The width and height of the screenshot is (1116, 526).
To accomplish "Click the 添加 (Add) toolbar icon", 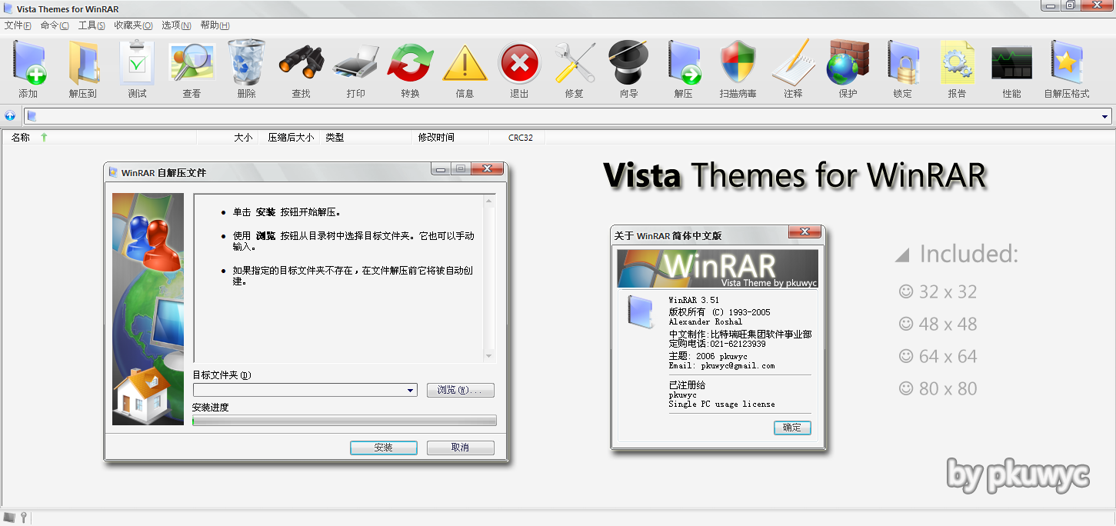I will pyautogui.click(x=29, y=69).
